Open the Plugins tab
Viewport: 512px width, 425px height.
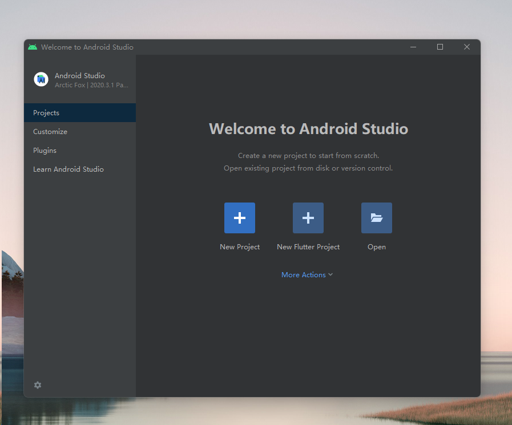(x=80, y=151)
